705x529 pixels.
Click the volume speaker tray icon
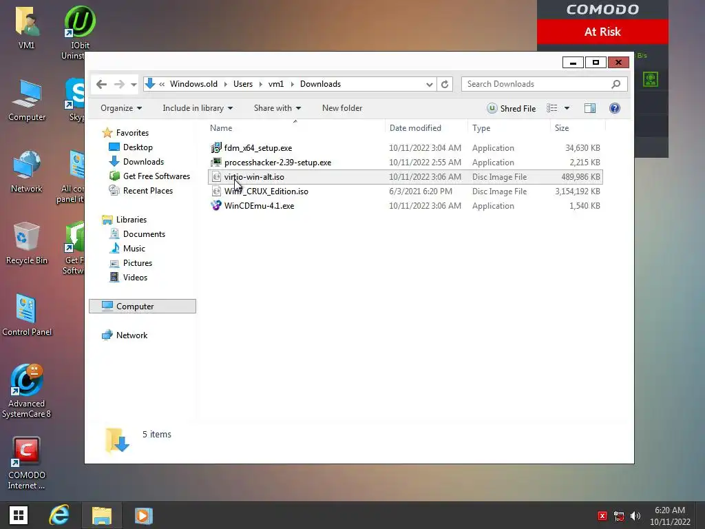click(635, 516)
